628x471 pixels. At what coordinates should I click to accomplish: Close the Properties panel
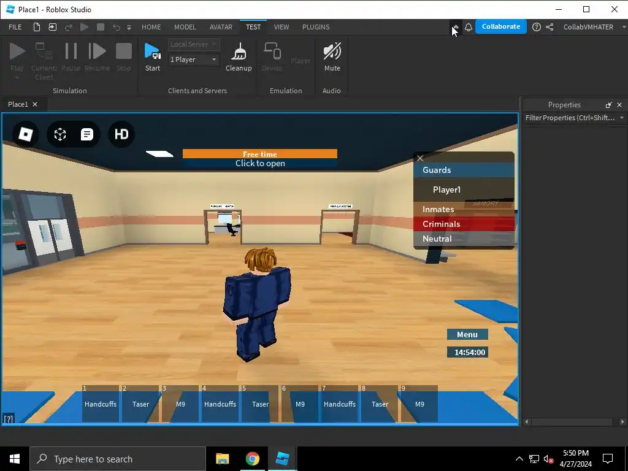[x=619, y=104]
